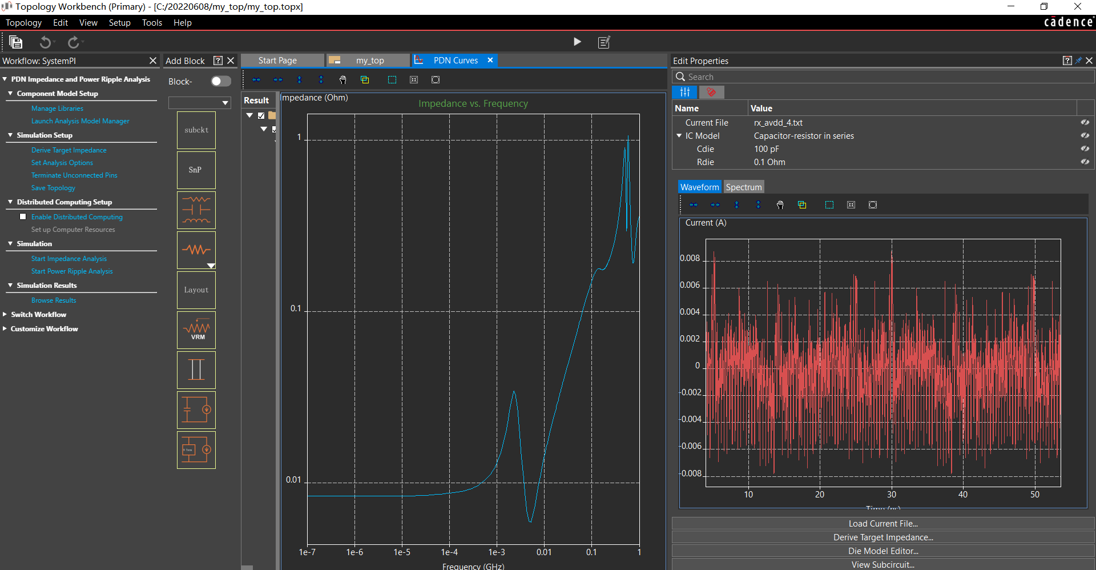This screenshot has width=1096, height=570.
Task: Select the dashed box zoom in Waveform toolbar
Action: [x=829, y=205]
